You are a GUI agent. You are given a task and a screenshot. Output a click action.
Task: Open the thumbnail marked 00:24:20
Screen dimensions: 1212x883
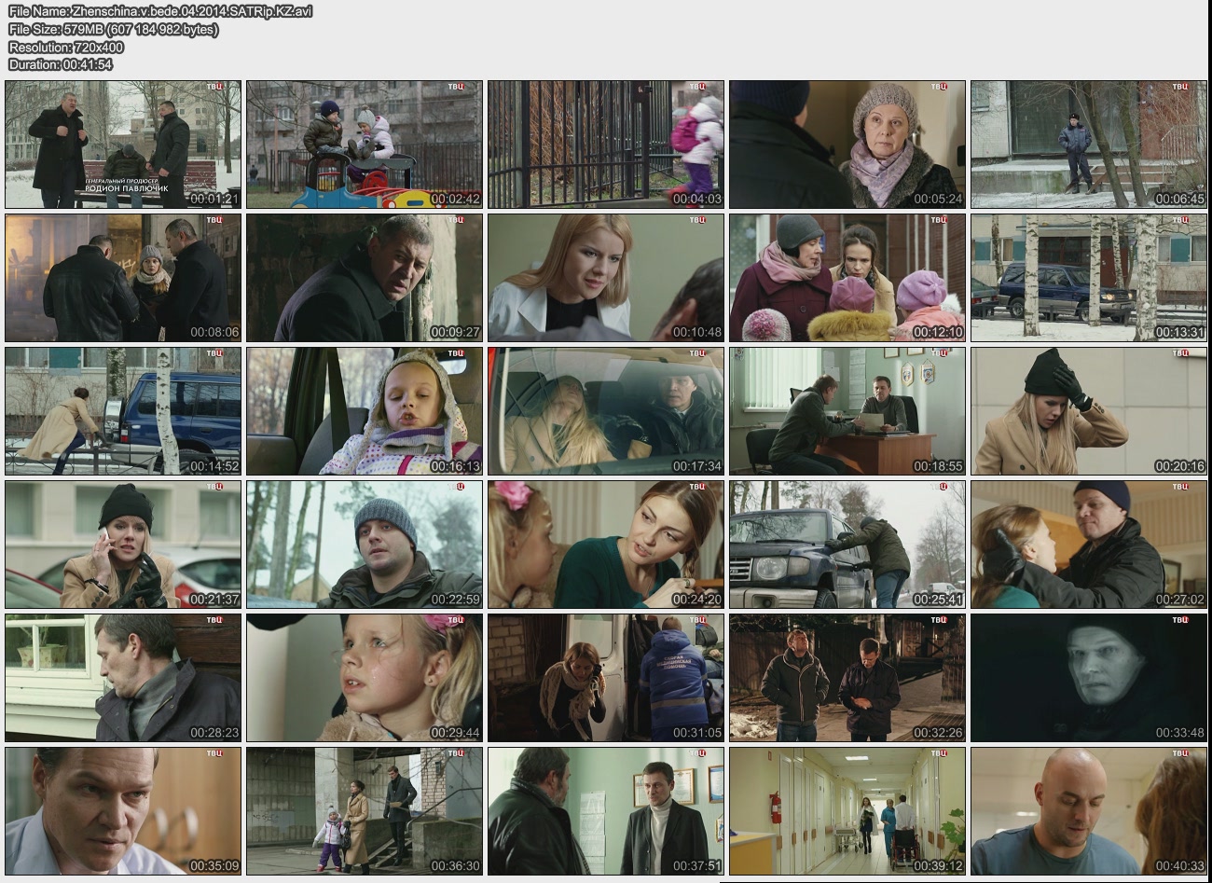coord(606,545)
